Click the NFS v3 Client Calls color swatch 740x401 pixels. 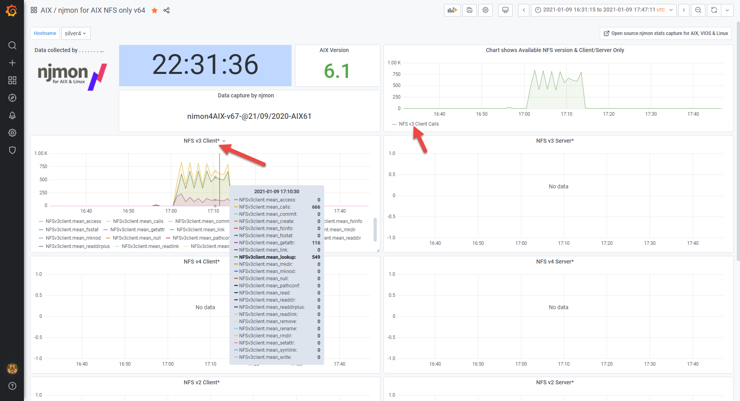[394, 124]
